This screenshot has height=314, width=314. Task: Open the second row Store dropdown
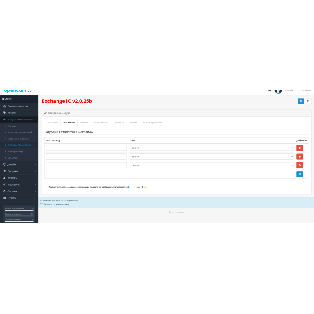(212, 157)
